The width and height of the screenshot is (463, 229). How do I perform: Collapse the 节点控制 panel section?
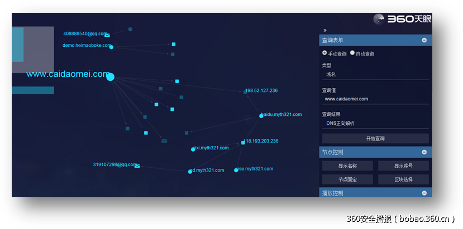click(x=424, y=152)
